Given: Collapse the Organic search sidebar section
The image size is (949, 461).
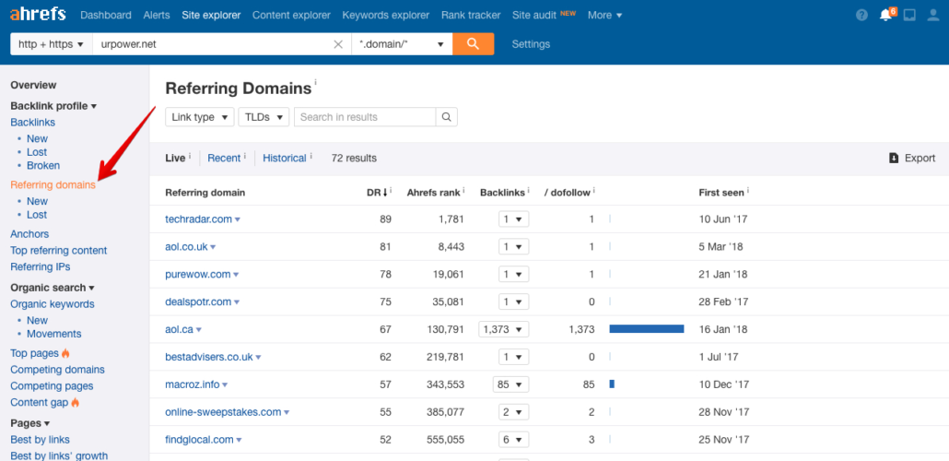Looking at the screenshot, I should point(53,288).
